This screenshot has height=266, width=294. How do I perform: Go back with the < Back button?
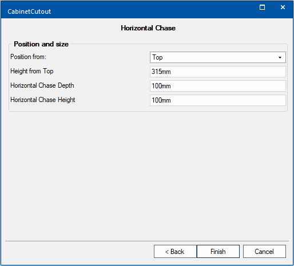coord(175,252)
